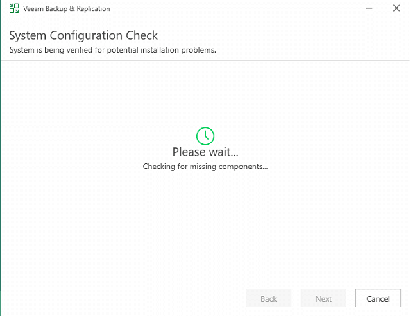Click the Veeam logo icon in title bar
Image resolution: width=410 pixels, height=317 pixels.
(14, 9)
